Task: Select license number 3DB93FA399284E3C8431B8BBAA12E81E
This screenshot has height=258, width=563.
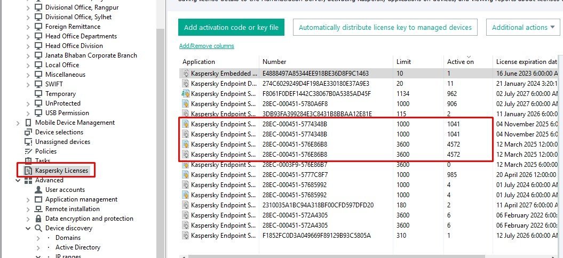Action: pos(317,114)
